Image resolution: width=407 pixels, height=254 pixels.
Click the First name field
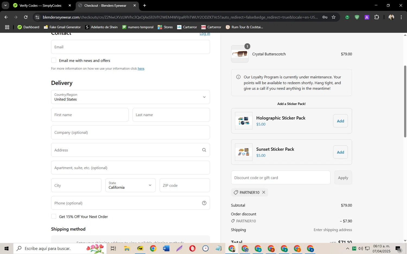coord(90,115)
